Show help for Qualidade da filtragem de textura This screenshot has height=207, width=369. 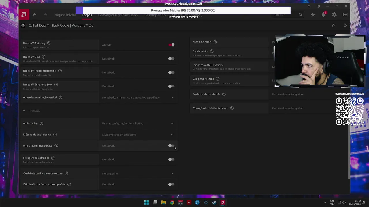click(x=66, y=173)
